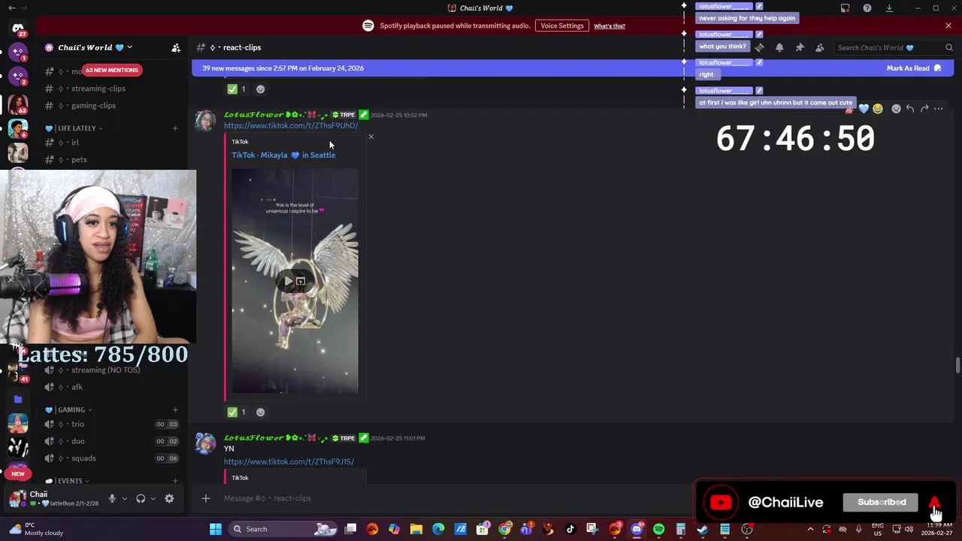Open Spotify from the taskbar
Viewport: 962px width, 541px height.
tap(659, 529)
